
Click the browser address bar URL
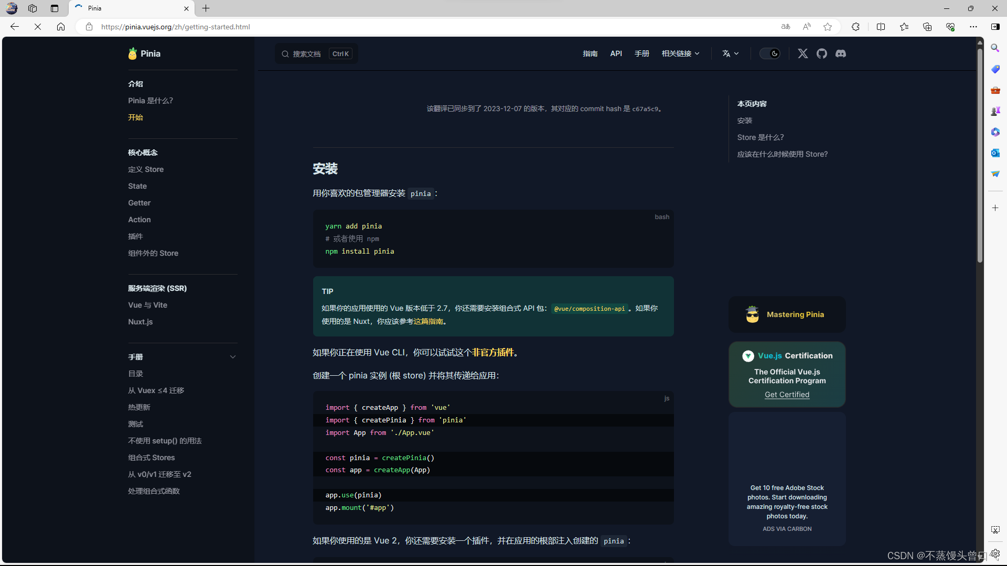click(176, 27)
